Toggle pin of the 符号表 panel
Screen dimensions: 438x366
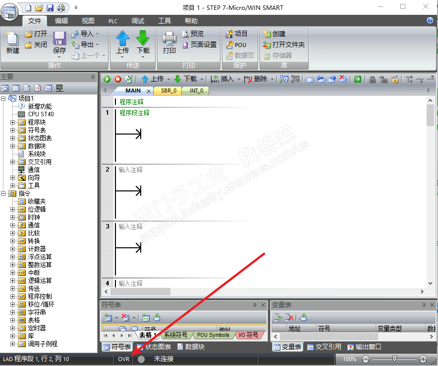pyautogui.click(x=255, y=305)
